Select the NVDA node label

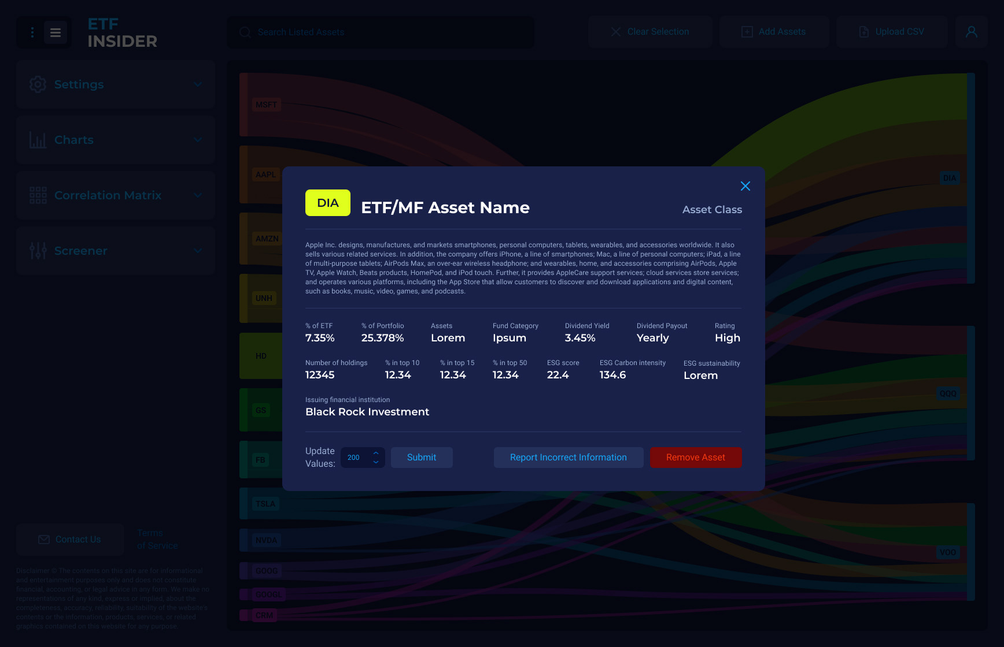coord(266,540)
